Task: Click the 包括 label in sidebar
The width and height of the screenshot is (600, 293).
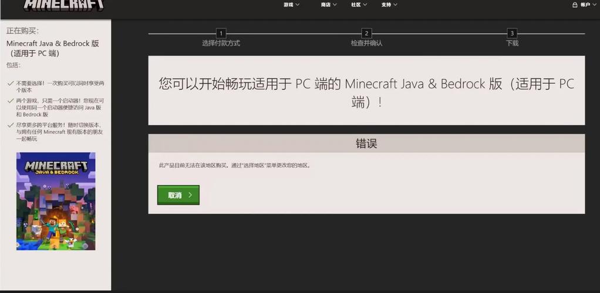Action: tap(14, 65)
